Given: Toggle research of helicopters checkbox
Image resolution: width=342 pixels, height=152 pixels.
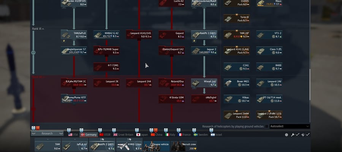Looking at the screenshot, I should 266,127.
